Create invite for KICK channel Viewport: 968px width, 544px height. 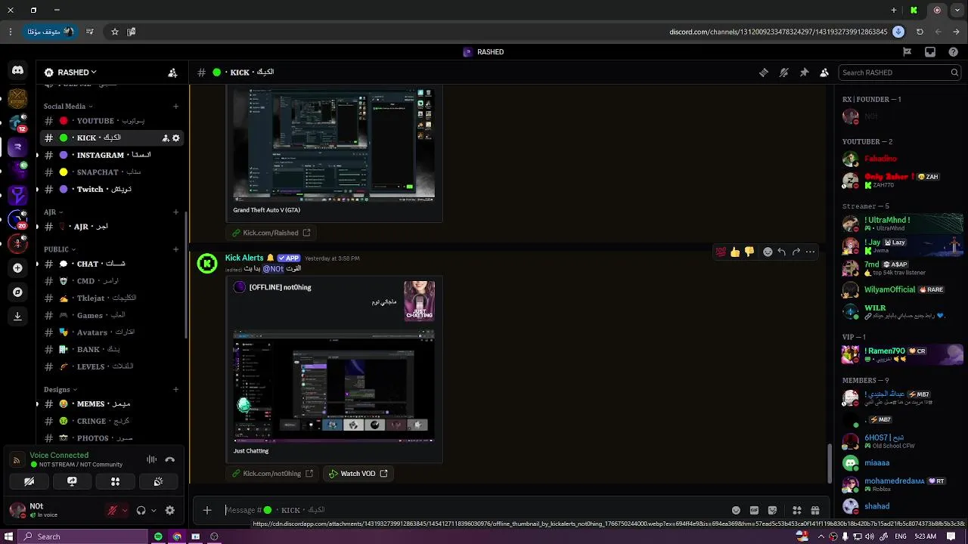tap(165, 138)
